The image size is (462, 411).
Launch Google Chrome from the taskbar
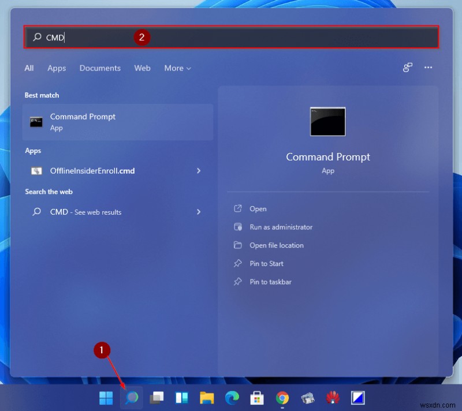click(x=282, y=398)
